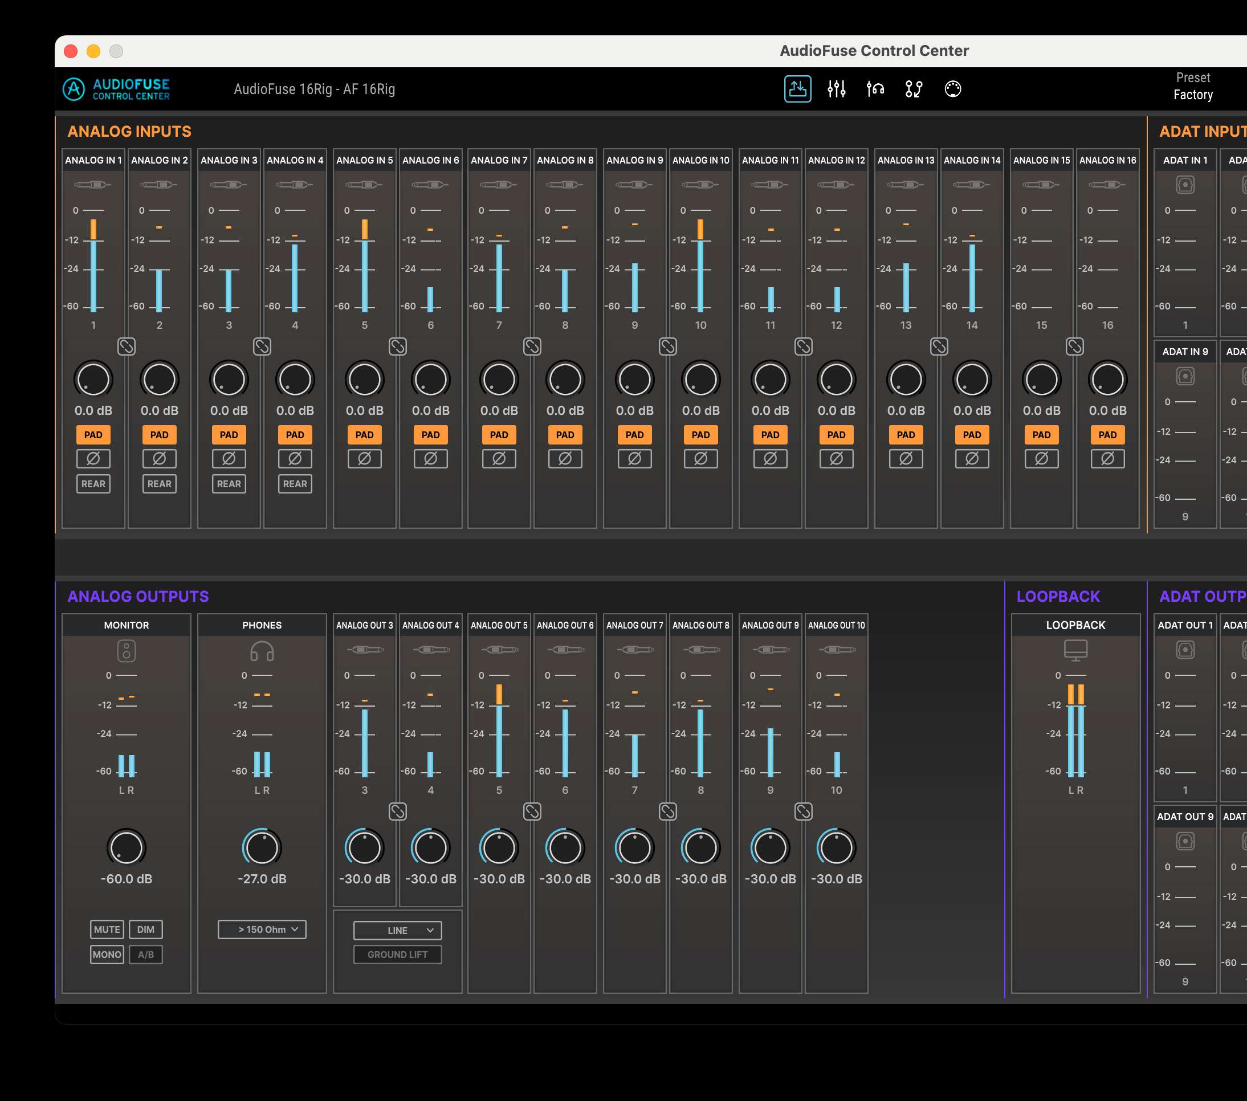Toggle stereo link for Analog In 15-16
The height and width of the screenshot is (1101, 1247).
click(x=1074, y=346)
